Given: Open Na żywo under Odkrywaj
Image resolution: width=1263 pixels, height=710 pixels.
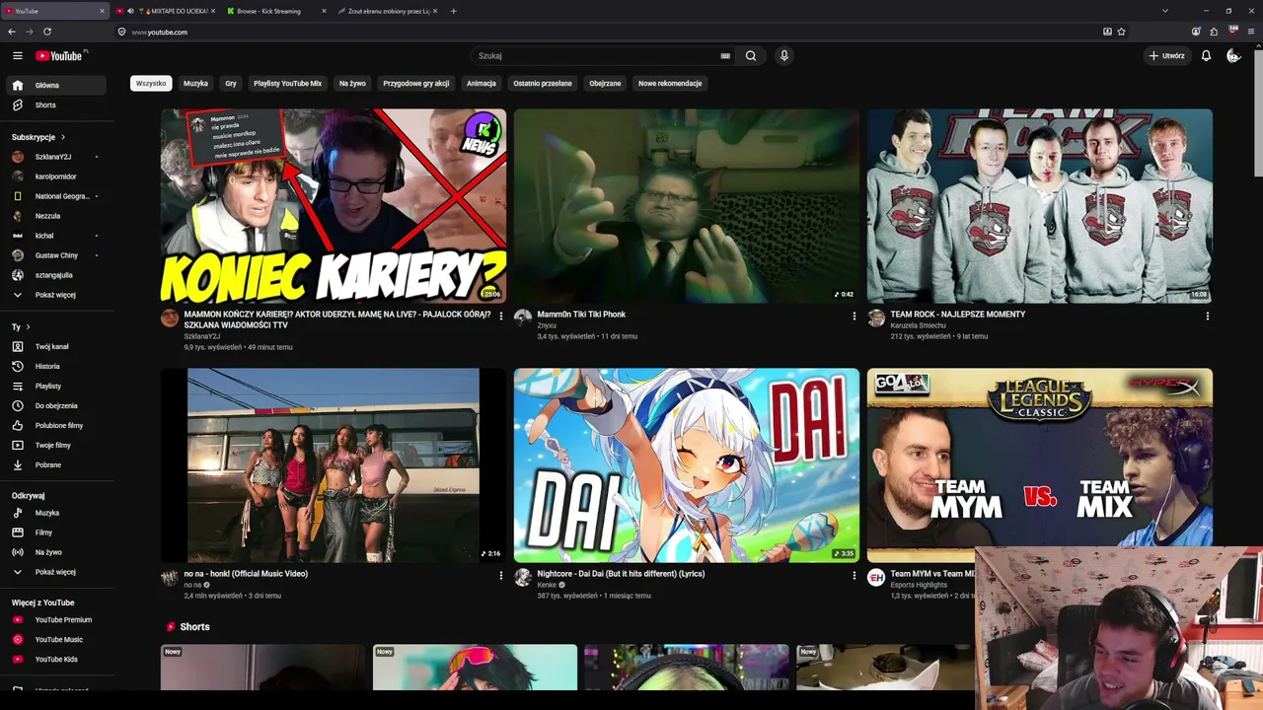Looking at the screenshot, I should tap(57, 552).
